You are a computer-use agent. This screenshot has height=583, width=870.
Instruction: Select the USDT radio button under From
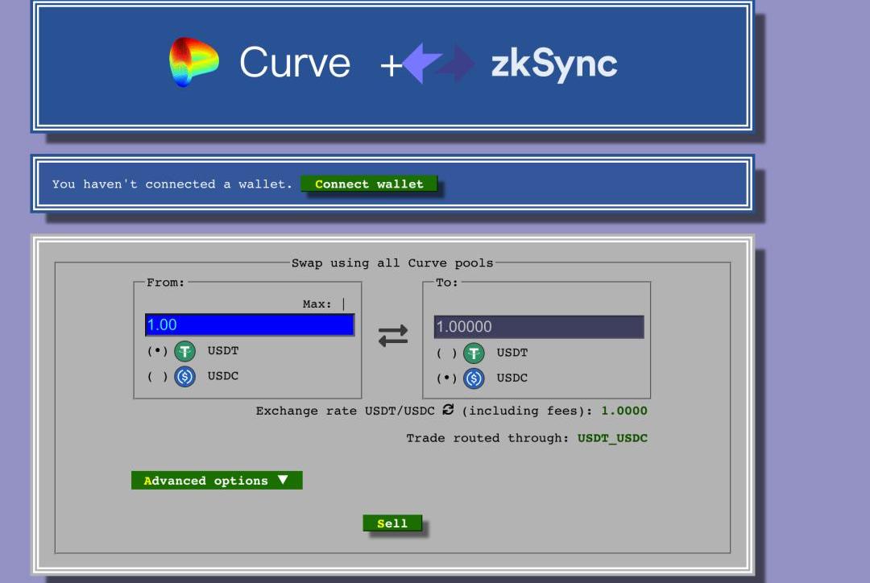158,351
